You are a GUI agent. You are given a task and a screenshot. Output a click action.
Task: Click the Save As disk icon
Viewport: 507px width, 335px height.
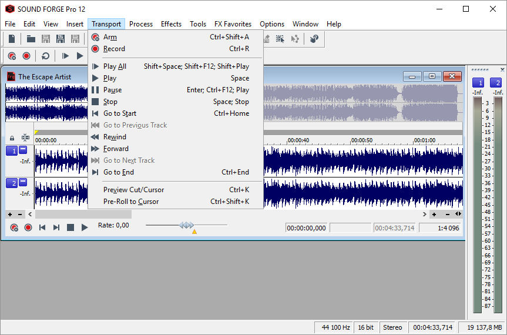click(61, 39)
